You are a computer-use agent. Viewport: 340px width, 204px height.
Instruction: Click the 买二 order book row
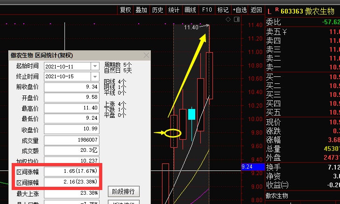(303, 86)
